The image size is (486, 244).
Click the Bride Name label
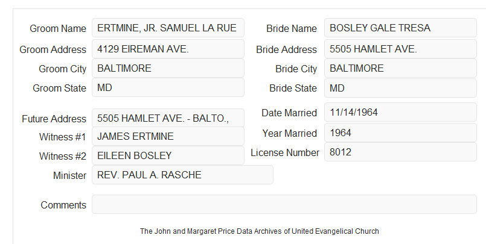tap(292, 28)
